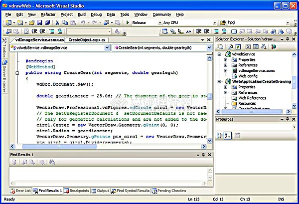
Task: Click Show All Files icon in Solution Explorer
Action: coord(230,47)
